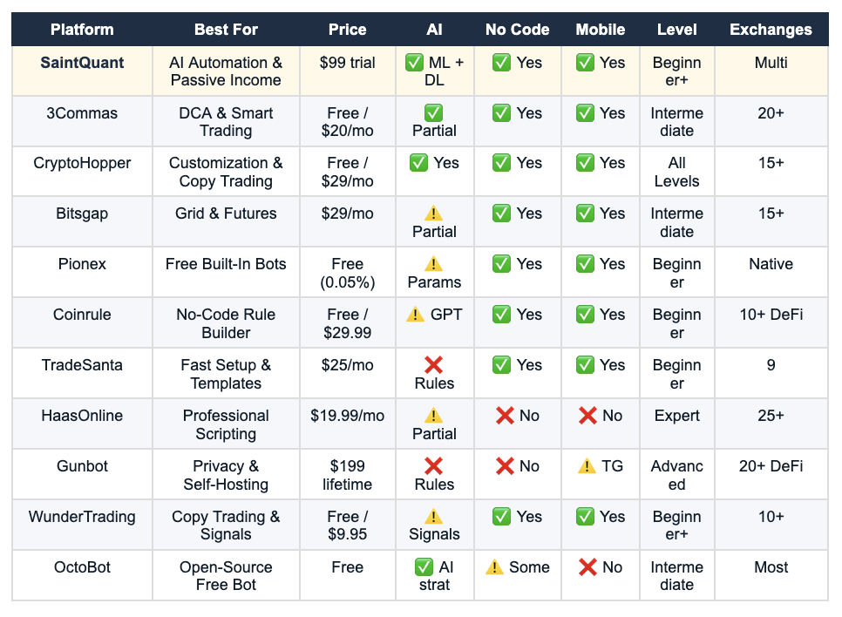Viewport: 842px width, 617px height.
Task: Click the Price column header
Action: [348, 30]
